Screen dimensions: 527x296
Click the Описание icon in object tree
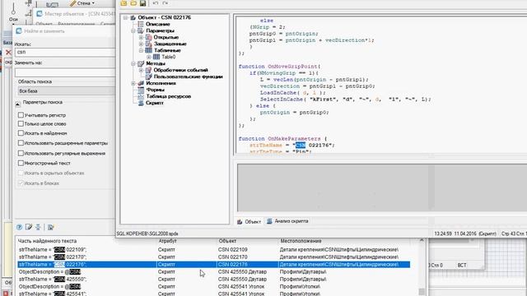coord(141,24)
